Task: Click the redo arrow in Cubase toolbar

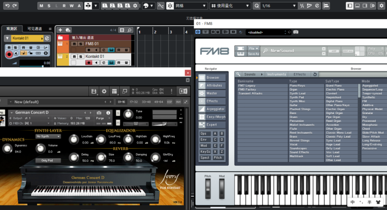Action: (x=15, y=6)
